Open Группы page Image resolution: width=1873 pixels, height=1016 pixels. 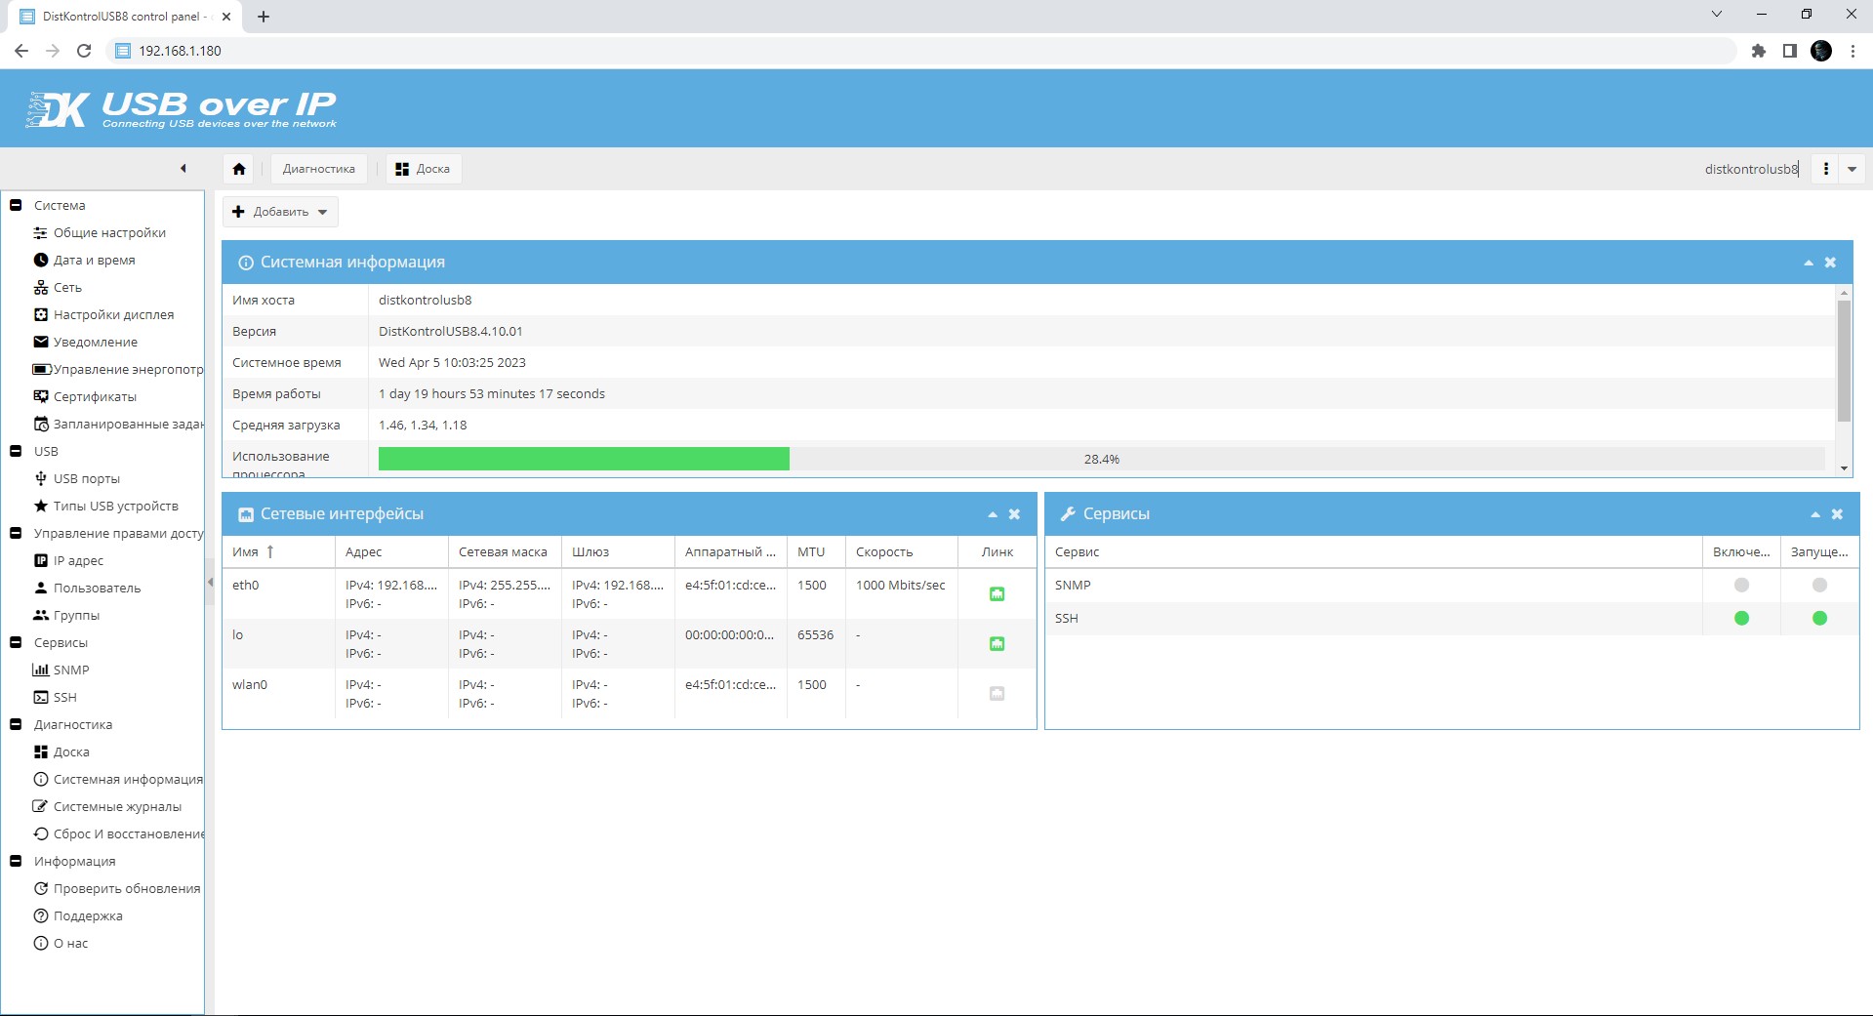click(x=76, y=615)
